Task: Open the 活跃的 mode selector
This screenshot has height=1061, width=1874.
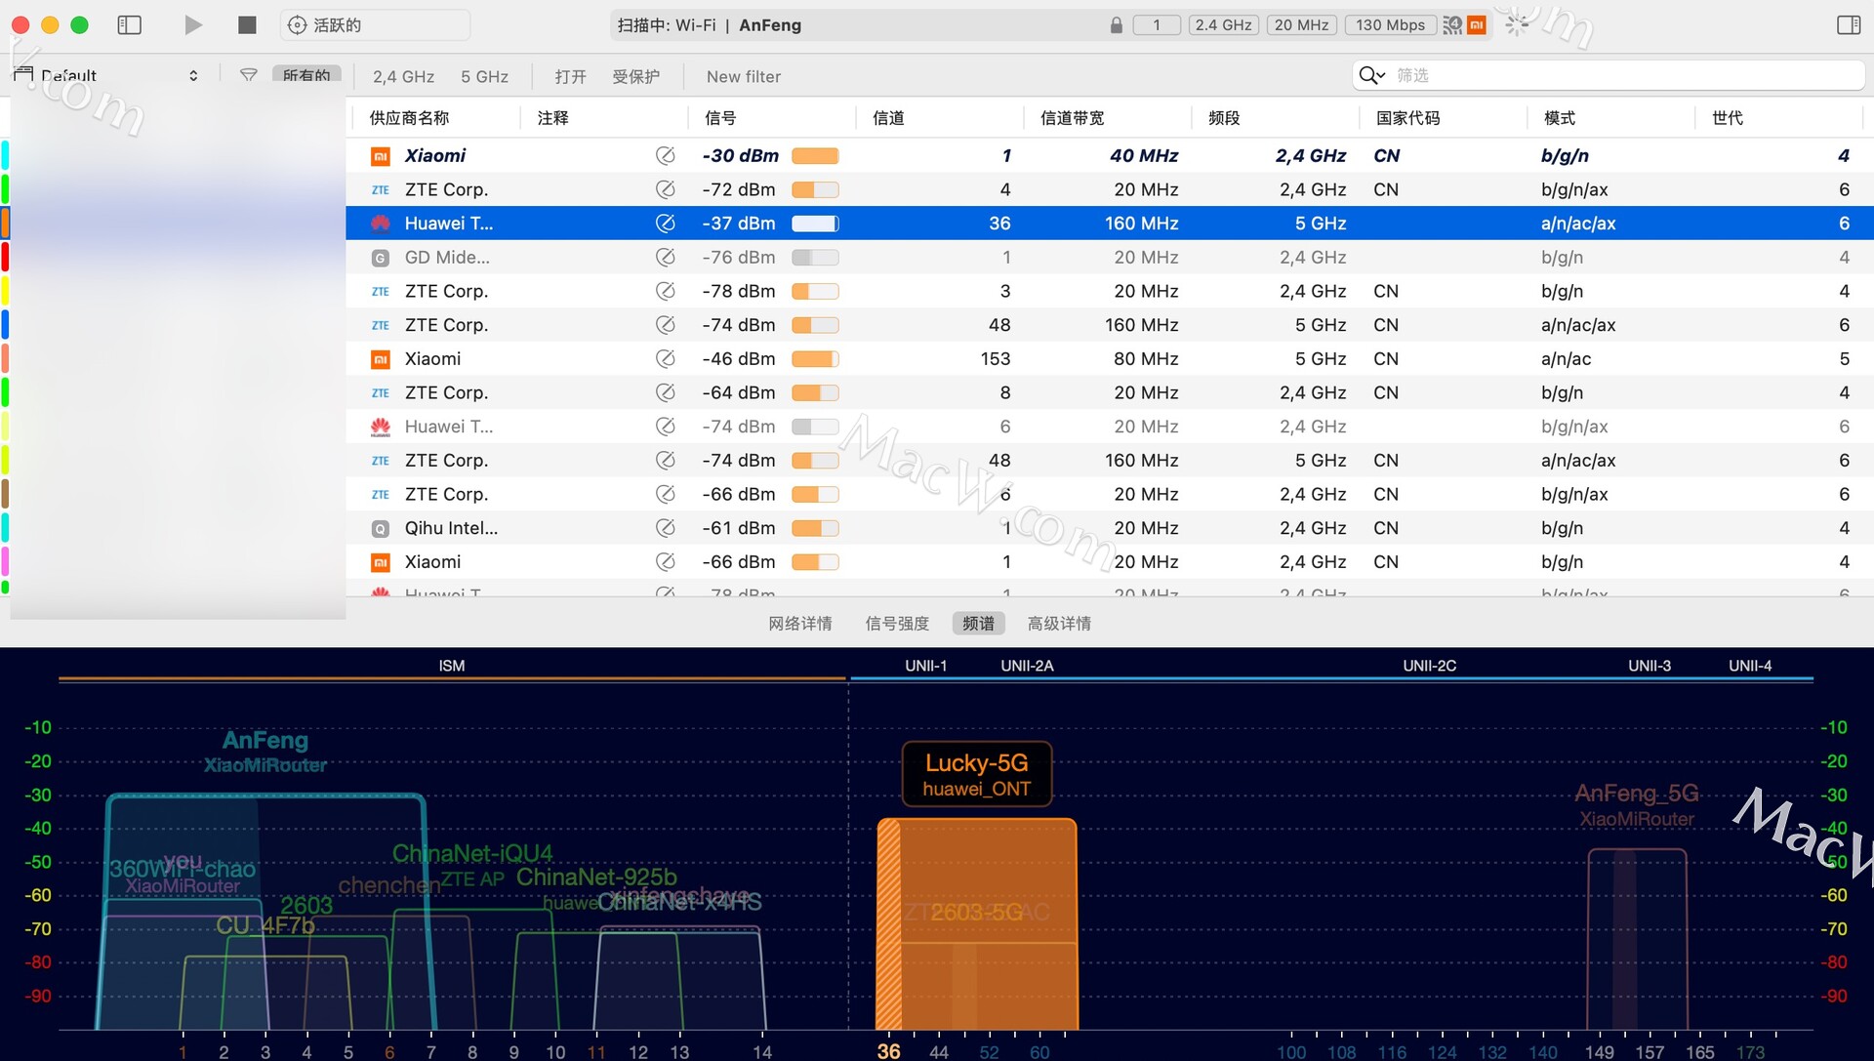Action: pos(375,25)
